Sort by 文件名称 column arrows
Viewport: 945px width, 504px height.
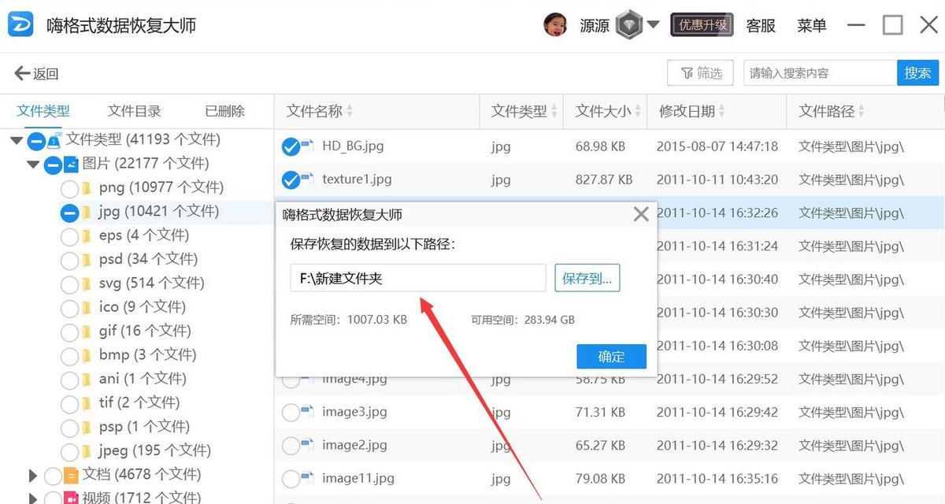point(350,112)
